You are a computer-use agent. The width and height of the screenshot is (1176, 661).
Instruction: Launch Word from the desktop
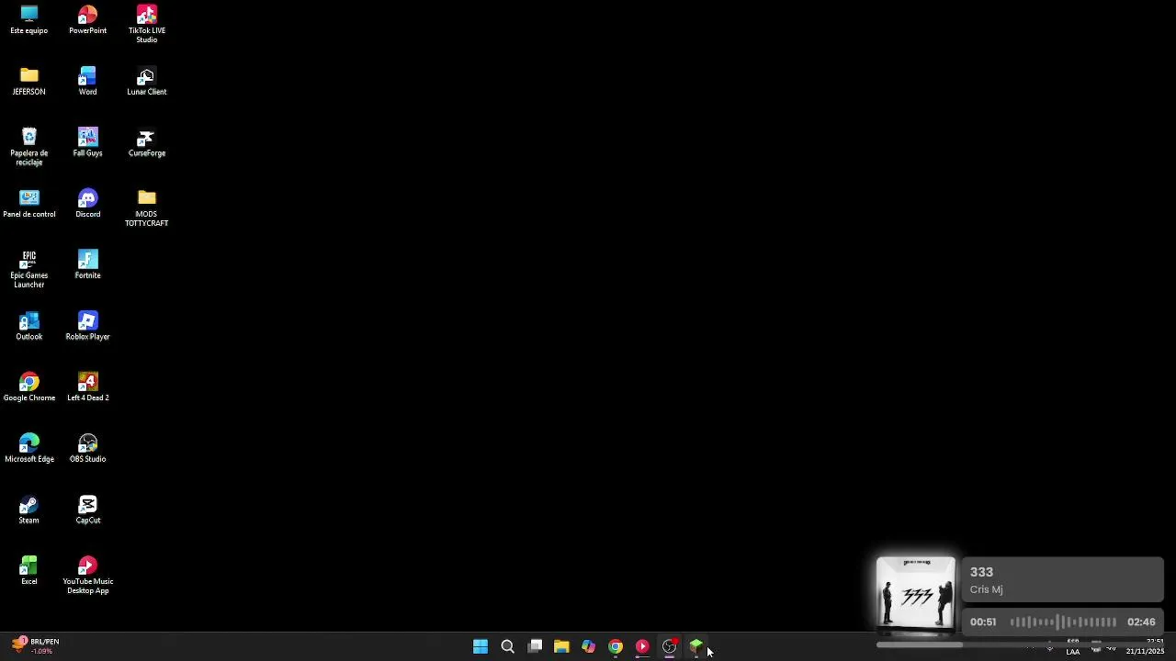[x=87, y=82]
